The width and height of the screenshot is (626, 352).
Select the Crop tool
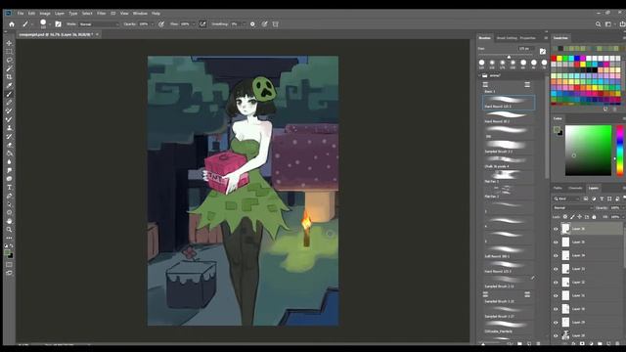coord(9,76)
